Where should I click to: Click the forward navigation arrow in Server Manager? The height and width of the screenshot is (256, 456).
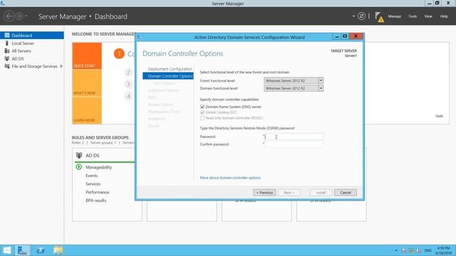(19, 16)
